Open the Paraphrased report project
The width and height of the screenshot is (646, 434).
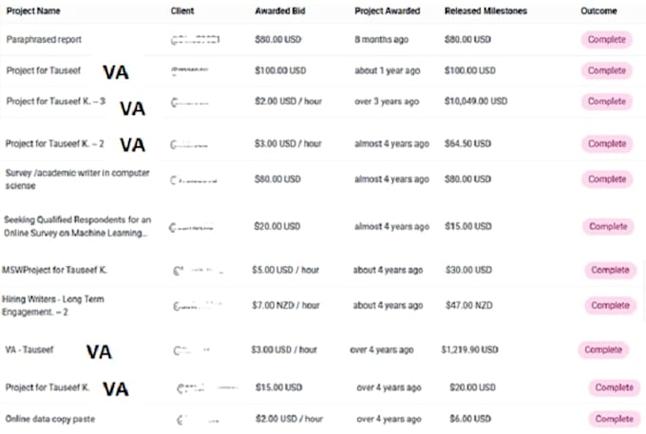tap(44, 40)
